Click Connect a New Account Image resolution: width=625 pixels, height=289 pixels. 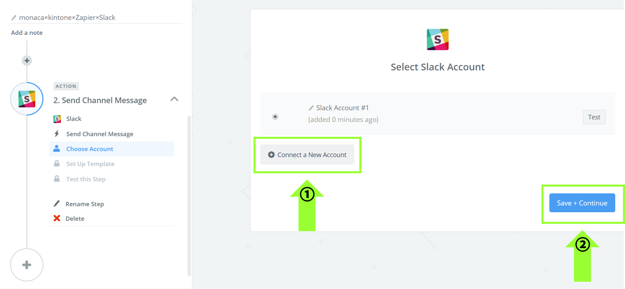click(307, 155)
